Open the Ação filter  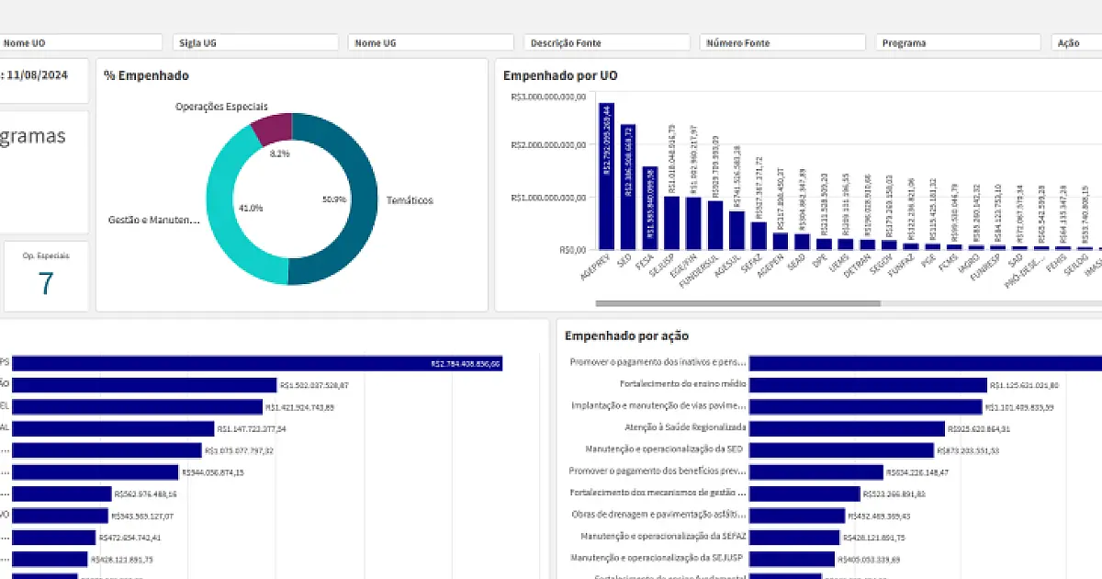tap(1076, 42)
